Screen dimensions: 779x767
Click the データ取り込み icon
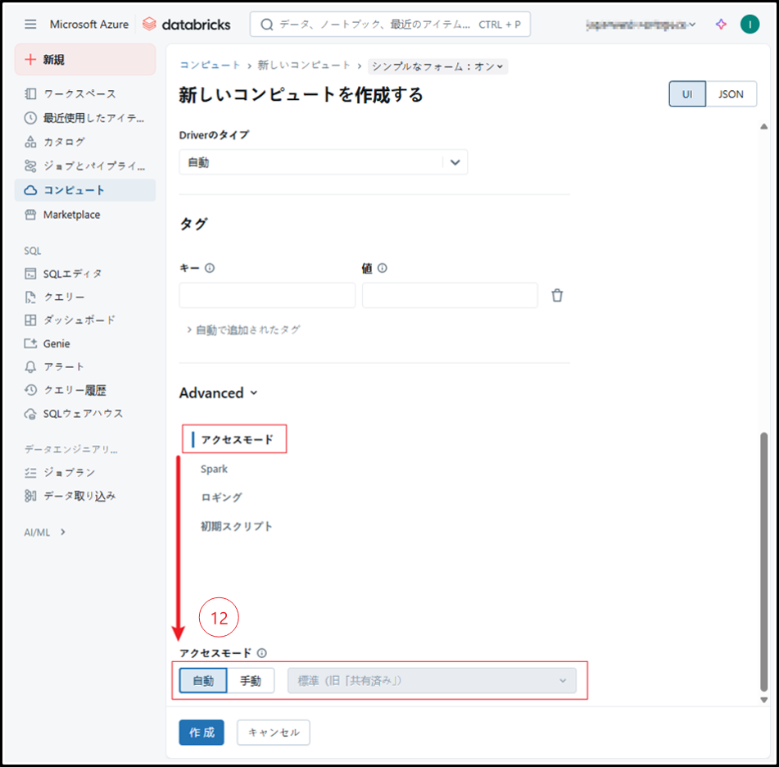pos(30,496)
